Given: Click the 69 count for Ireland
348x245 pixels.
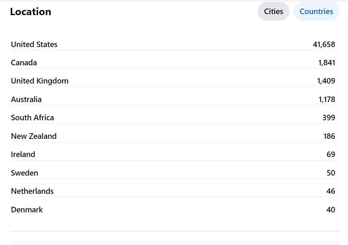Looking at the screenshot, I should (331, 154).
